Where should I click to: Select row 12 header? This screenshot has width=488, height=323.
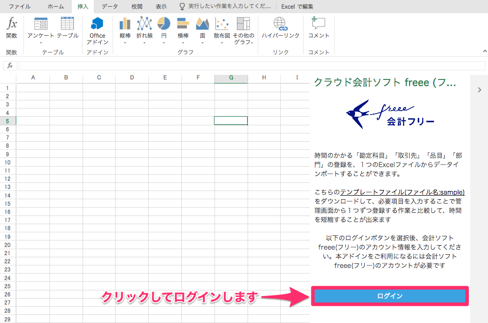point(8,179)
